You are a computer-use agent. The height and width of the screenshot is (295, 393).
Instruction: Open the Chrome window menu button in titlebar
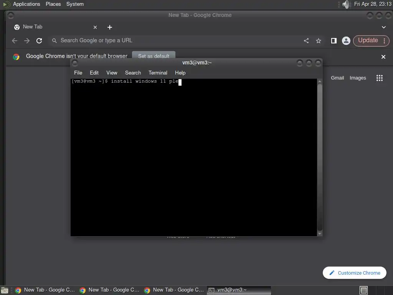[10, 15]
